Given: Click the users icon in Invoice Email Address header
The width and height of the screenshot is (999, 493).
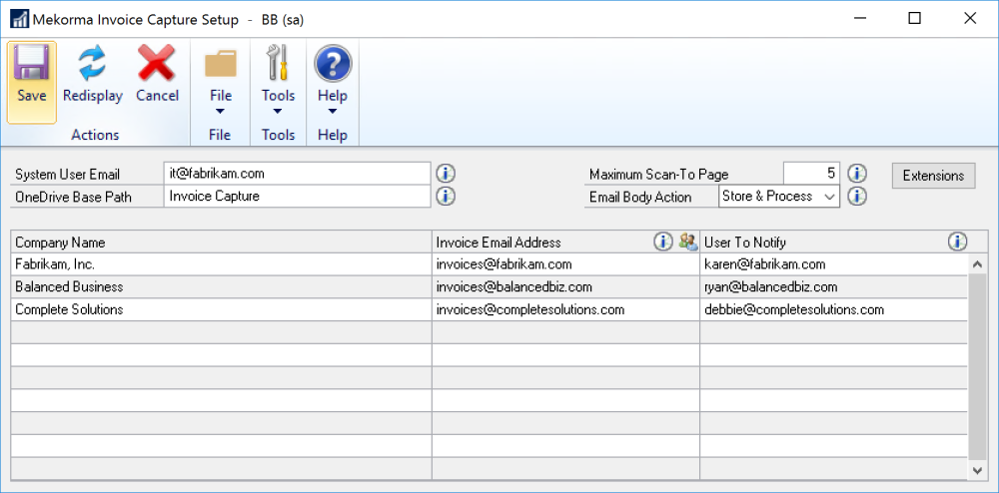Looking at the screenshot, I should point(688,242).
